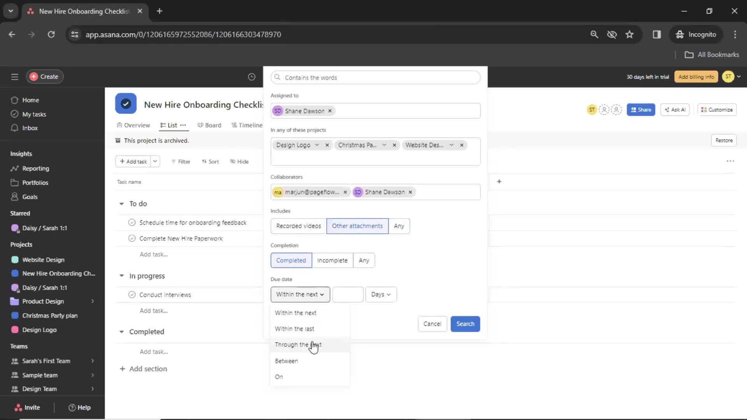The width and height of the screenshot is (747, 420).
Task: Open the Days unit dropdown
Action: click(381, 294)
